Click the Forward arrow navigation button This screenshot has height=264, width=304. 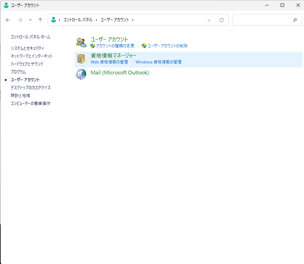click(20, 20)
